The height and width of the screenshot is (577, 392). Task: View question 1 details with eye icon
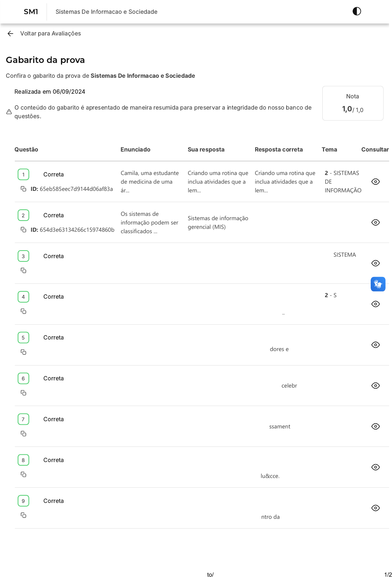(x=375, y=181)
